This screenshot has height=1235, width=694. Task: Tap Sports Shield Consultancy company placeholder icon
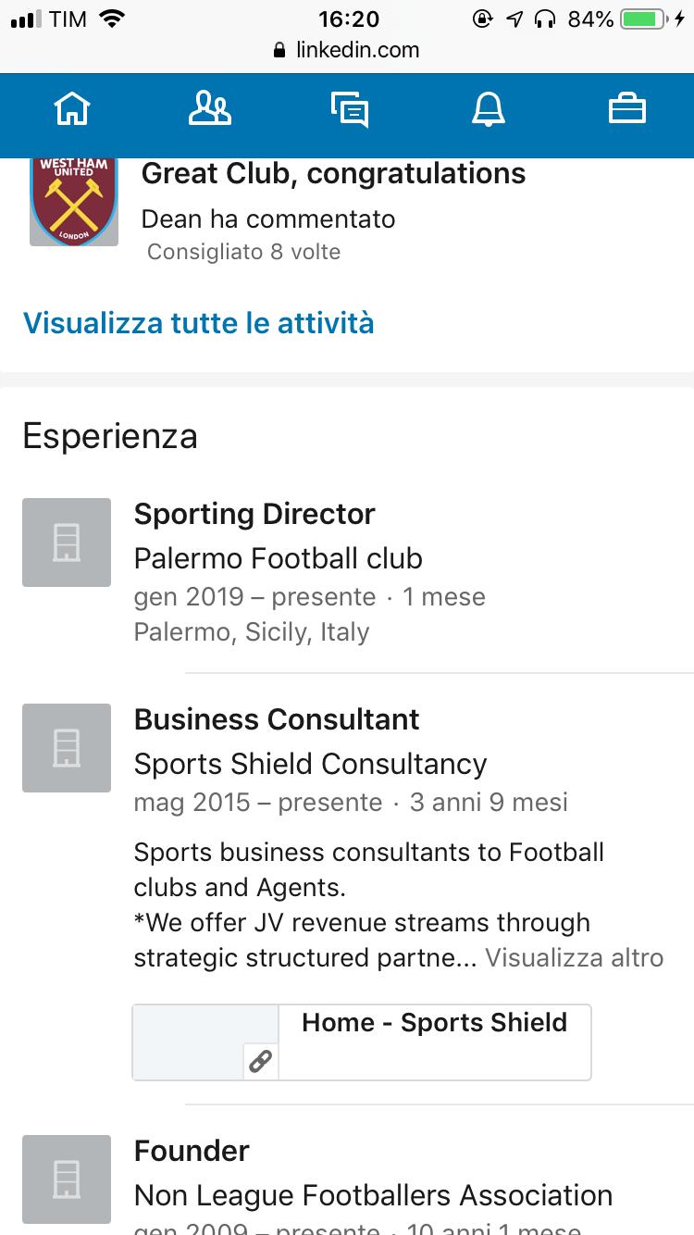[x=67, y=748]
